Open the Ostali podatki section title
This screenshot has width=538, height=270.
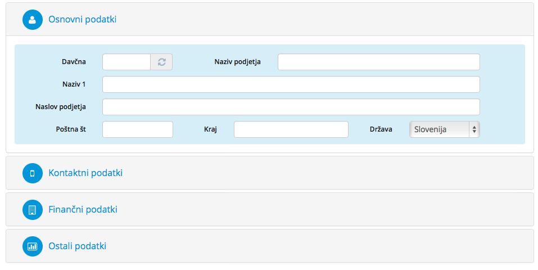pos(77,246)
